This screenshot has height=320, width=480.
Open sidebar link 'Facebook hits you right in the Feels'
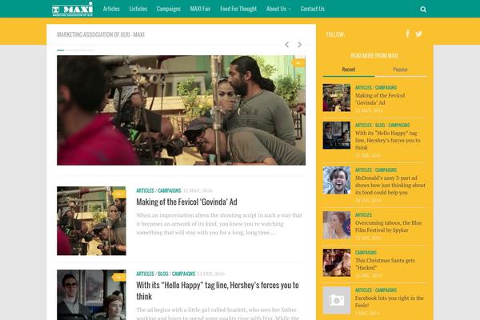coord(390,302)
